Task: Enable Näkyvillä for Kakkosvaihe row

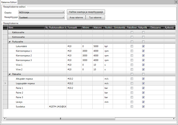Action: [143, 32]
